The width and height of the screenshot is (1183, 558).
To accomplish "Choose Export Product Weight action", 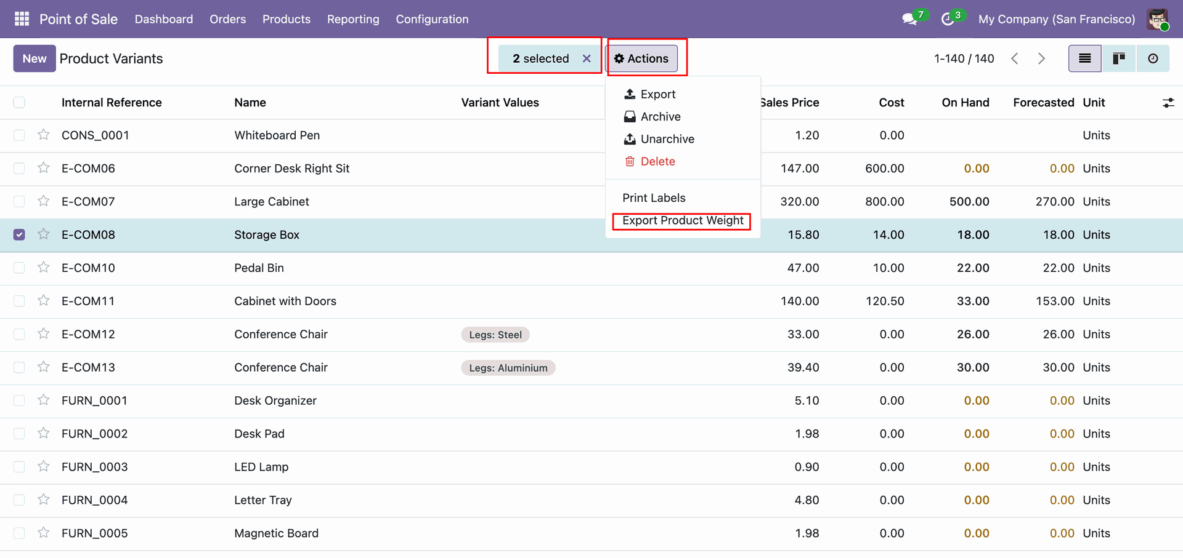I will tap(682, 220).
